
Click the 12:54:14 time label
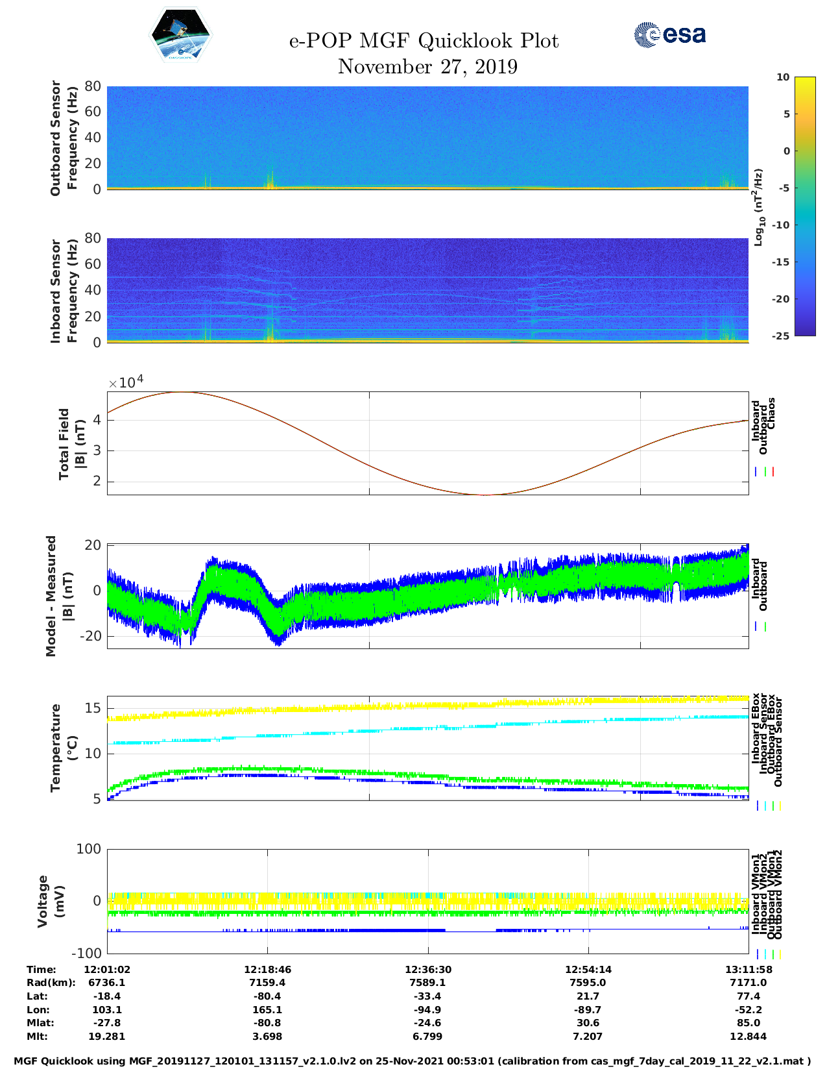[x=588, y=969]
